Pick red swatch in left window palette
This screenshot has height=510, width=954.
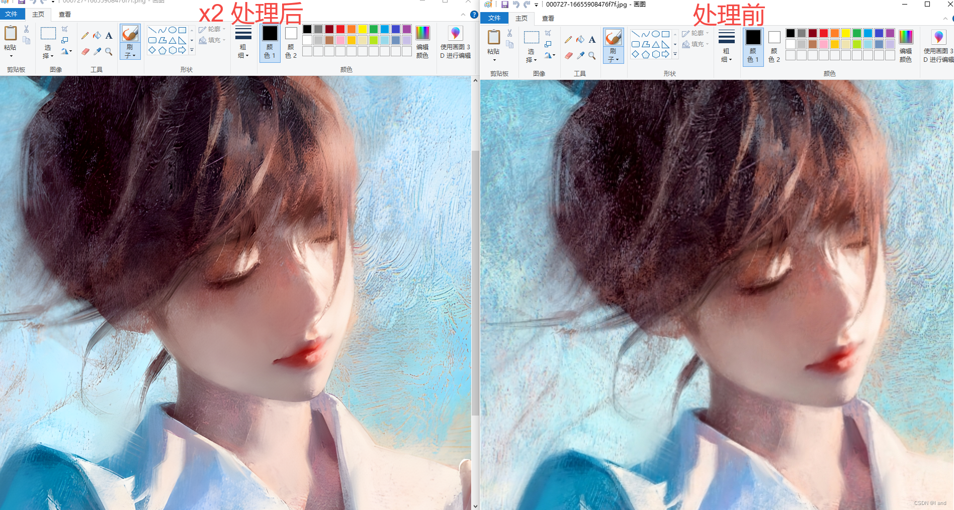click(x=340, y=29)
